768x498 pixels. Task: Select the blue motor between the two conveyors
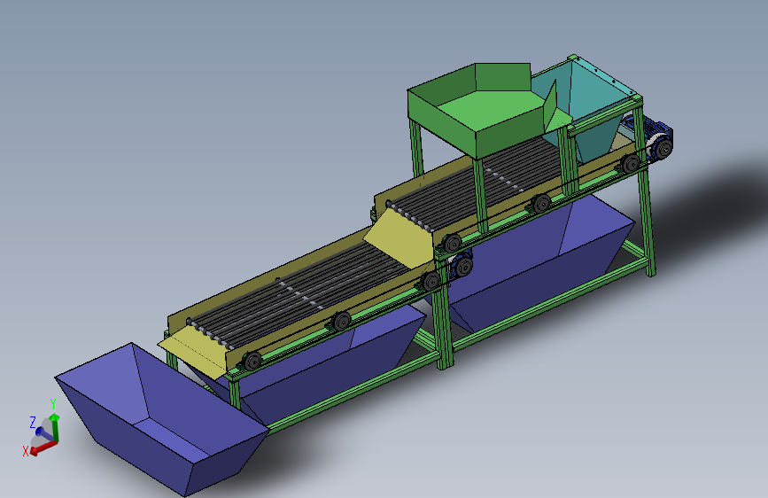click(461, 263)
